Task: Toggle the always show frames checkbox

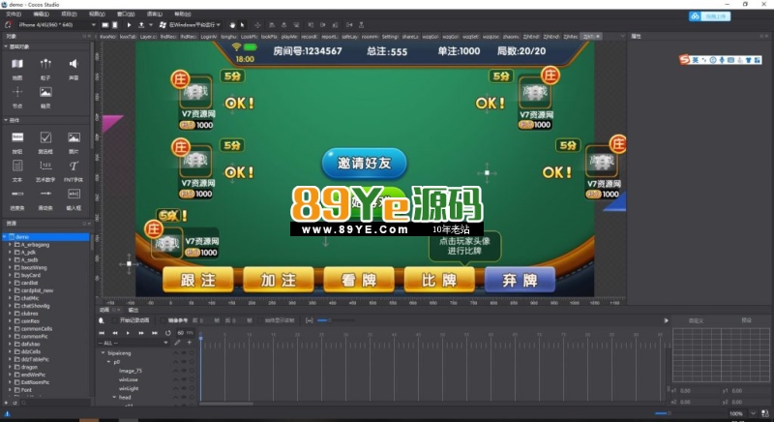Action: (x=260, y=320)
